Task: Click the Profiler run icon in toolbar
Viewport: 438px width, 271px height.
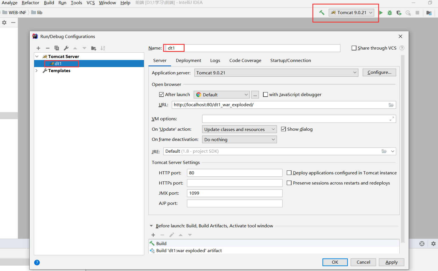Action: pyautogui.click(x=408, y=13)
